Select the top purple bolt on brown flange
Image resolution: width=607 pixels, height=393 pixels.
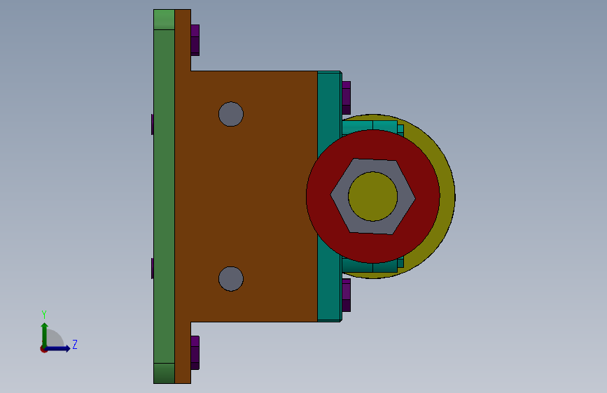click(x=195, y=41)
